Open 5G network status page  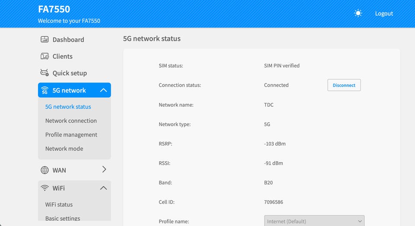(x=68, y=107)
